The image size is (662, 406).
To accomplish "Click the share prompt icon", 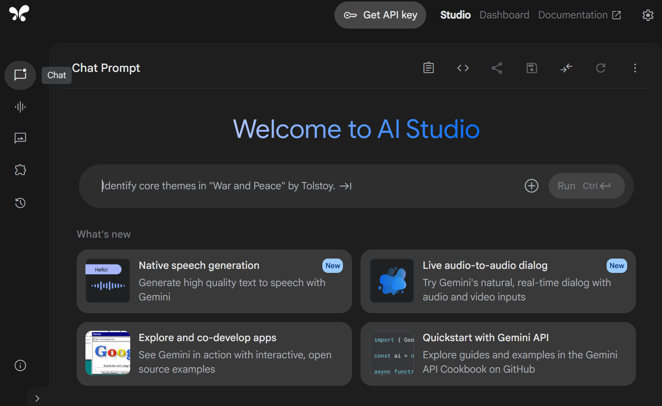I will (497, 68).
